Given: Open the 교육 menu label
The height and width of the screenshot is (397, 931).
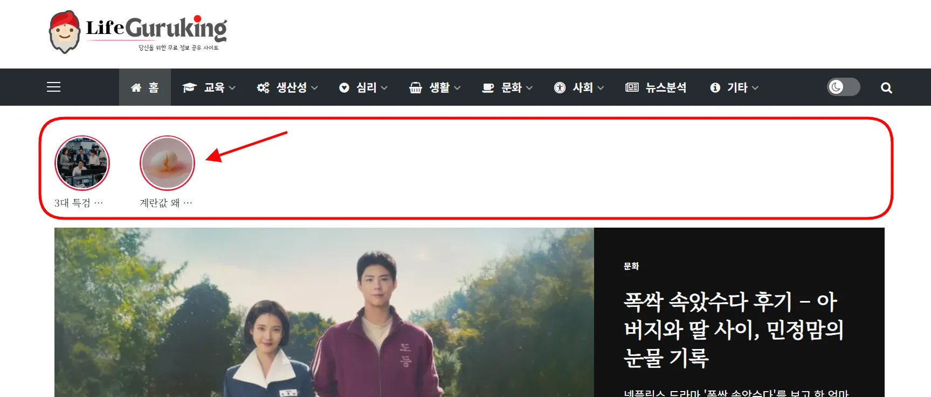Looking at the screenshot, I should 214,87.
